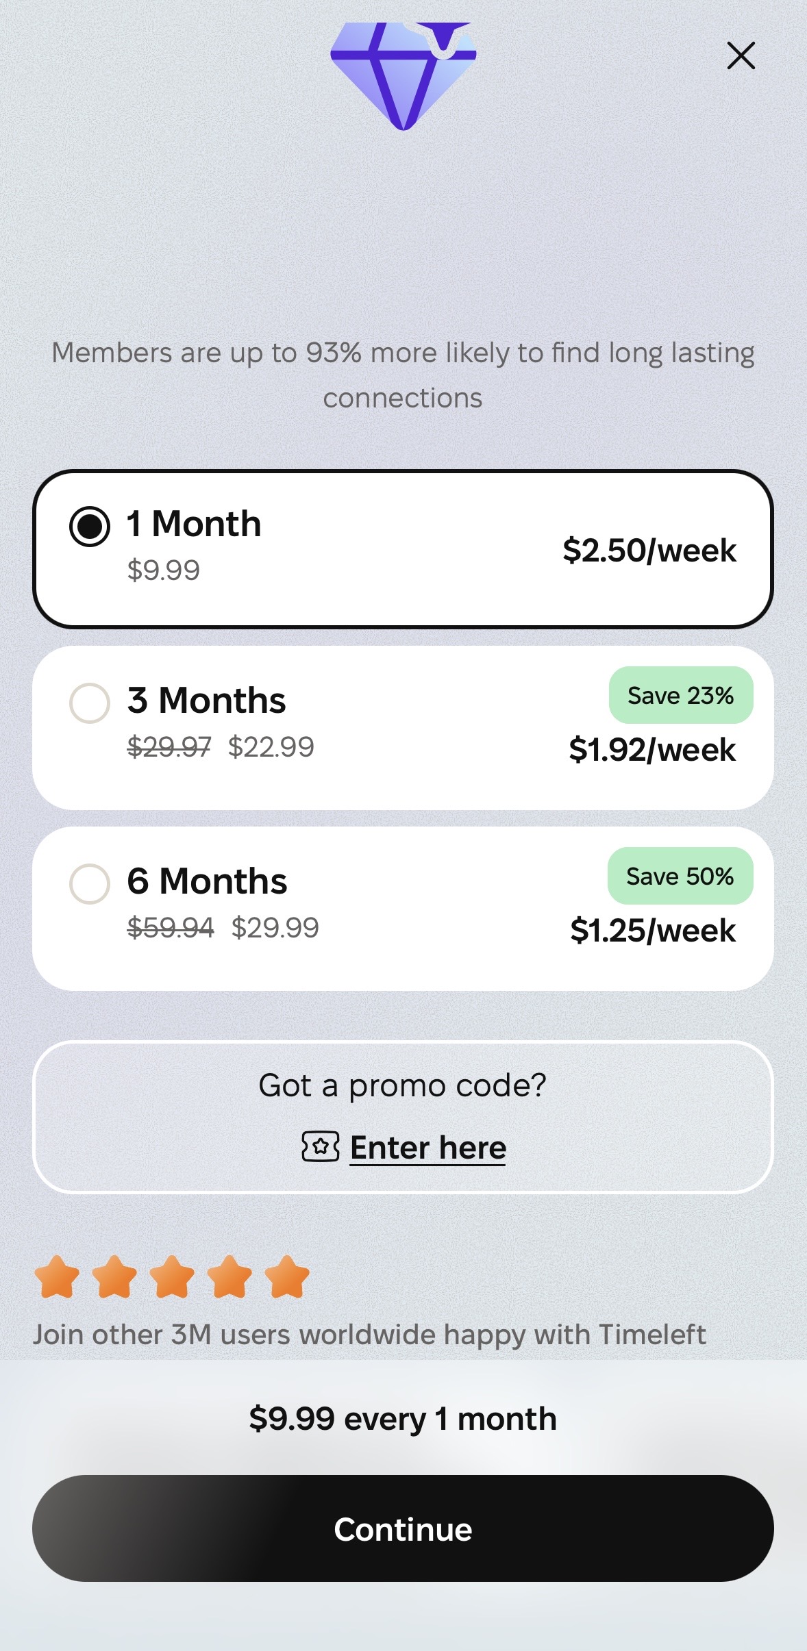Close the subscription offer with the X
The width and height of the screenshot is (807, 1651).
coord(741,55)
